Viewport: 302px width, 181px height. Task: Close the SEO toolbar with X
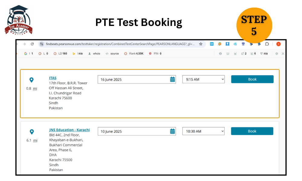click(283, 54)
